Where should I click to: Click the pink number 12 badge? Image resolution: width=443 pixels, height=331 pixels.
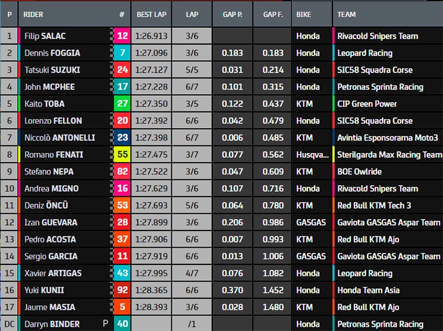122,36
